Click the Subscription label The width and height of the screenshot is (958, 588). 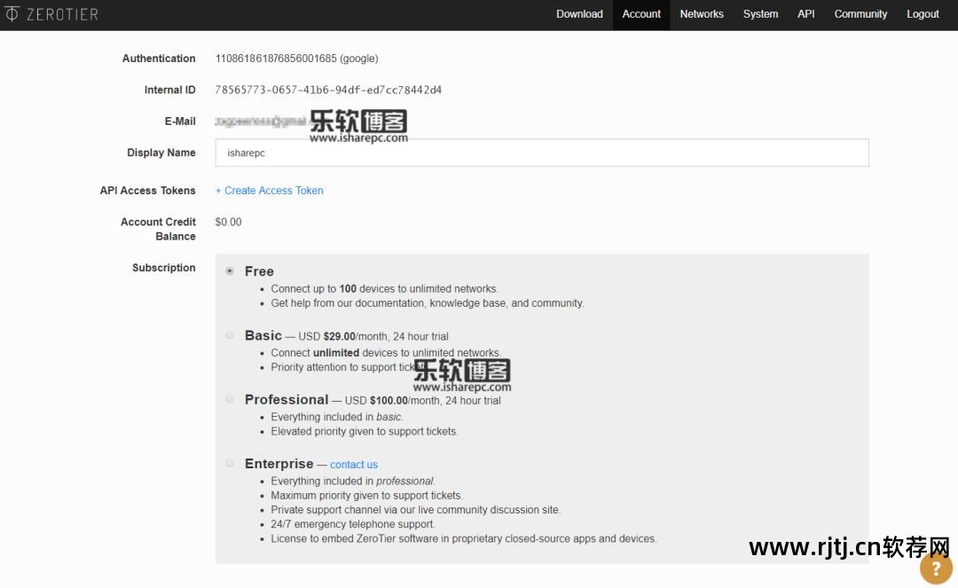(164, 268)
